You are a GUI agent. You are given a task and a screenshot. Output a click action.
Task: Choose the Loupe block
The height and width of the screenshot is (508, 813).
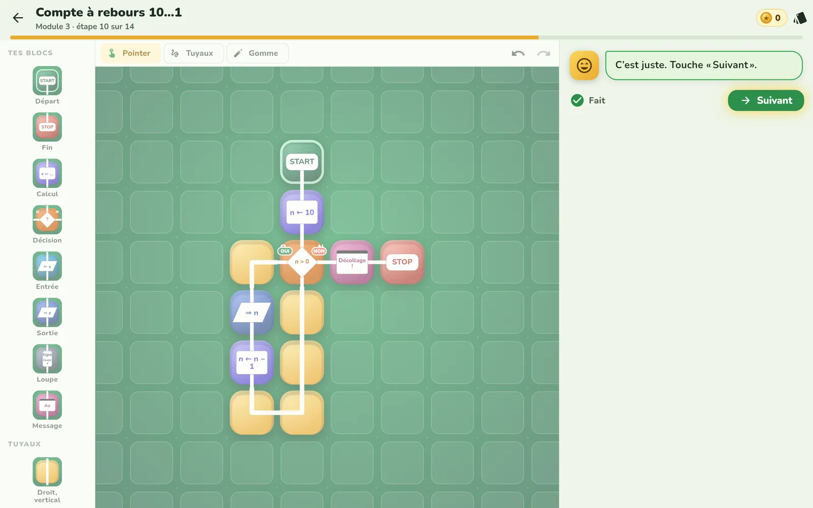[47, 359]
